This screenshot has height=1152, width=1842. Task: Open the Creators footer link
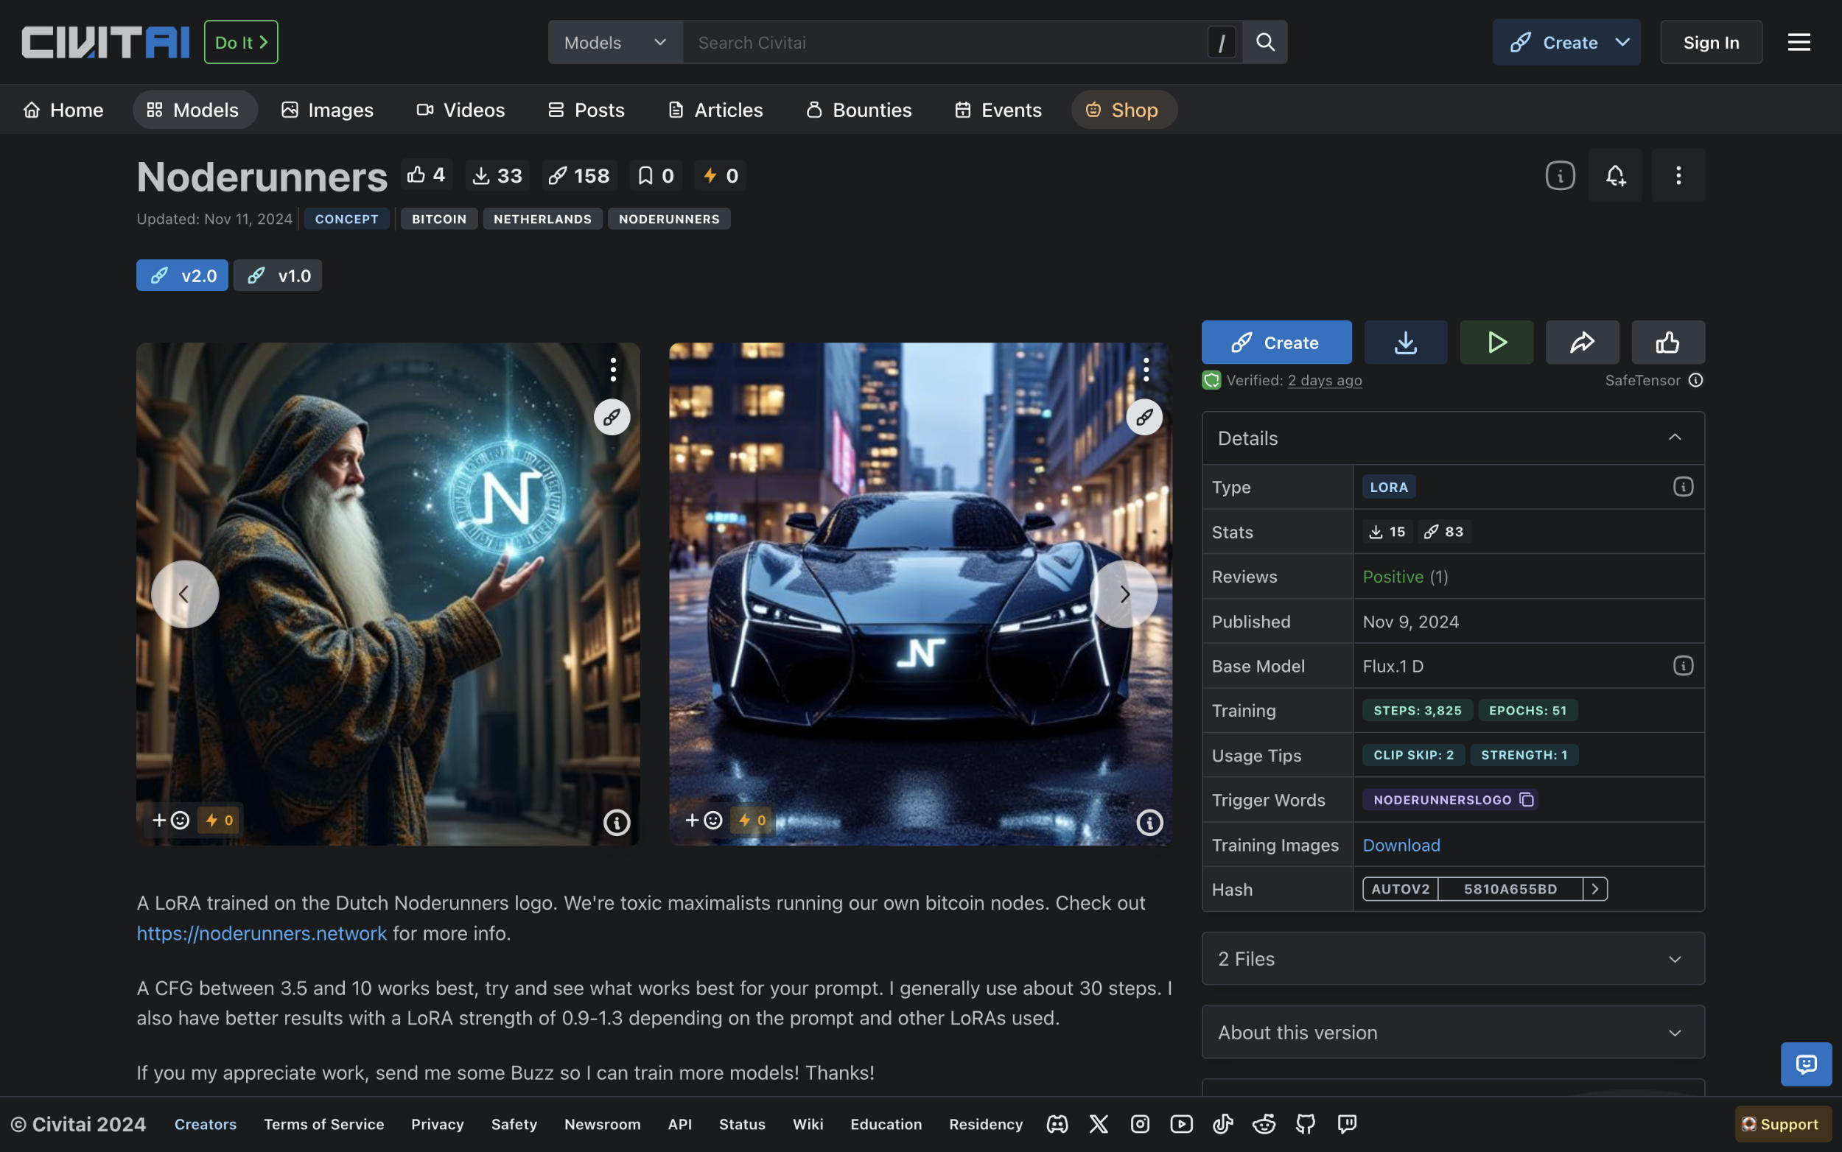[x=205, y=1124]
